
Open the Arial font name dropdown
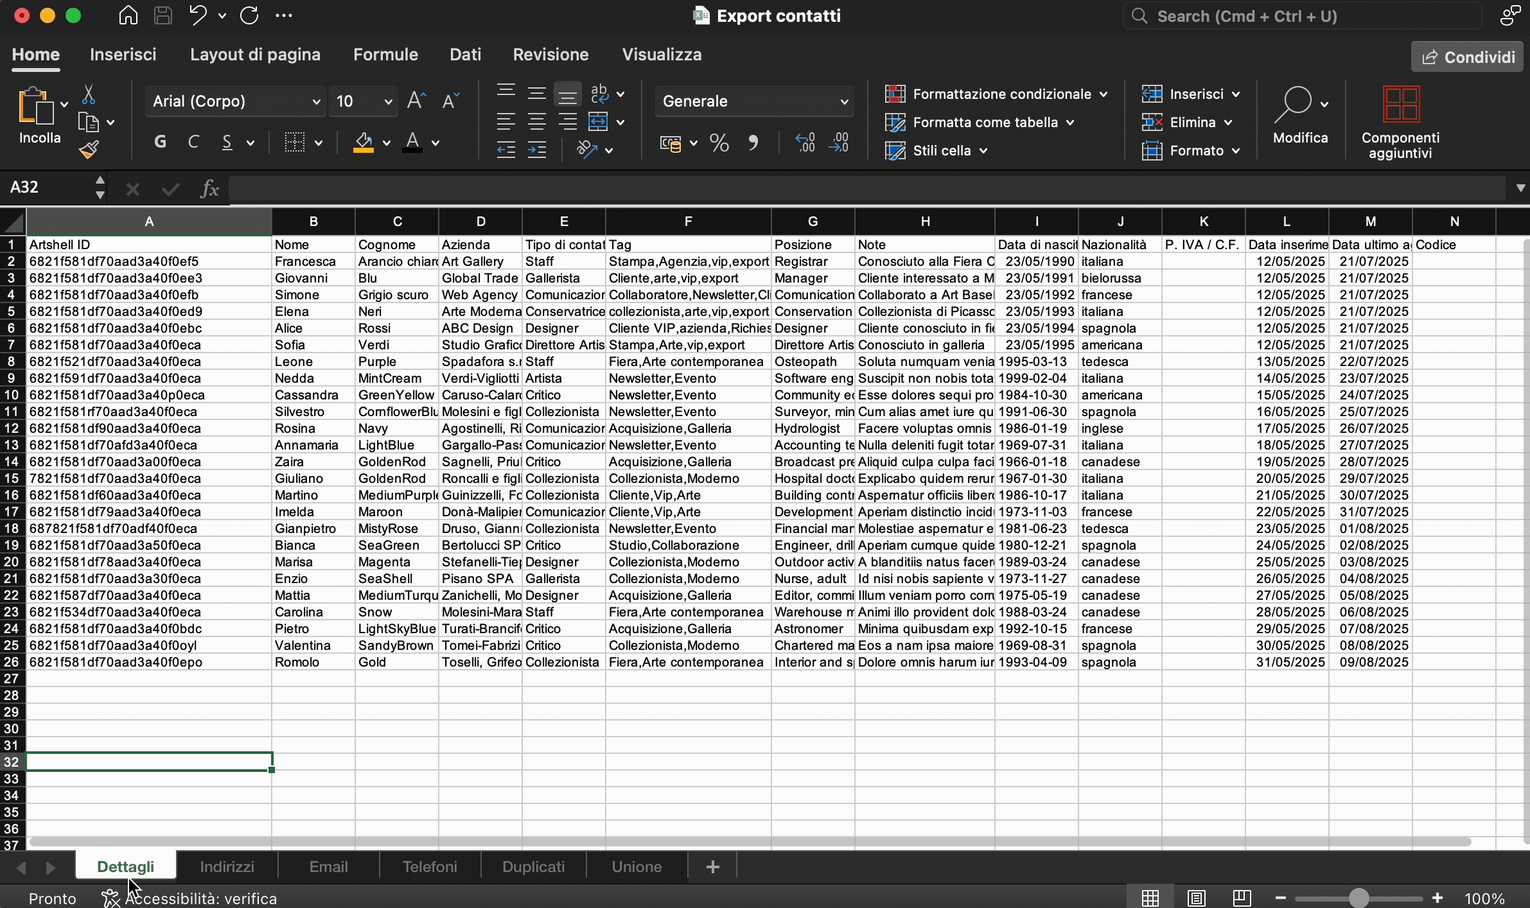coord(235,101)
